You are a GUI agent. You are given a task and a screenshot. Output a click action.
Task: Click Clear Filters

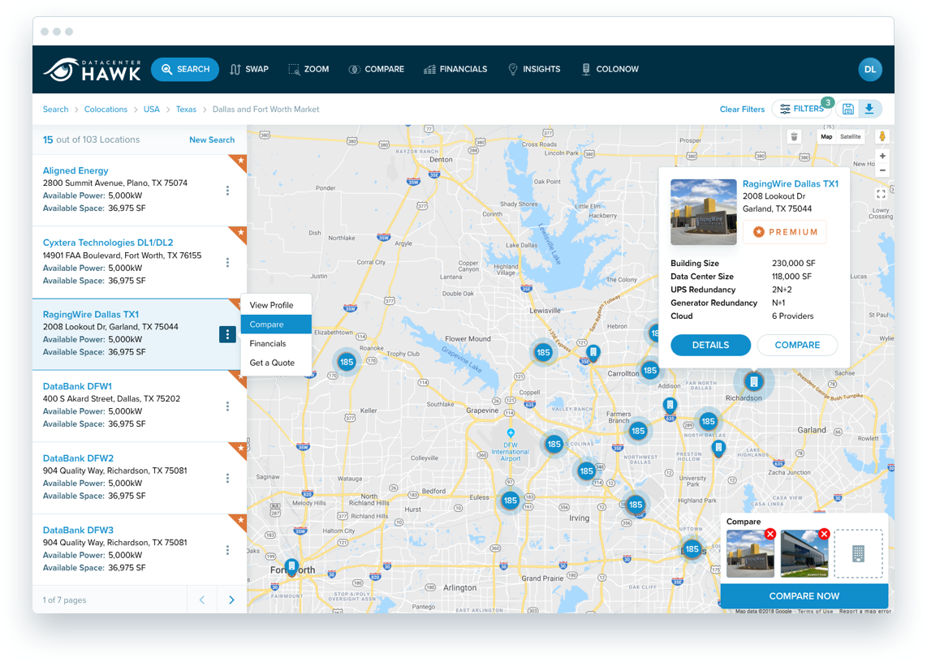742,110
